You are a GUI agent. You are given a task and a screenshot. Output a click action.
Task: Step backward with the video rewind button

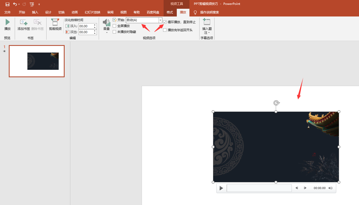297,188
